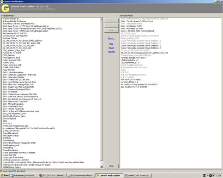Click the yellow G application logo
The width and height of the screenshot is (223, 178).
click(x=5, y=8)
